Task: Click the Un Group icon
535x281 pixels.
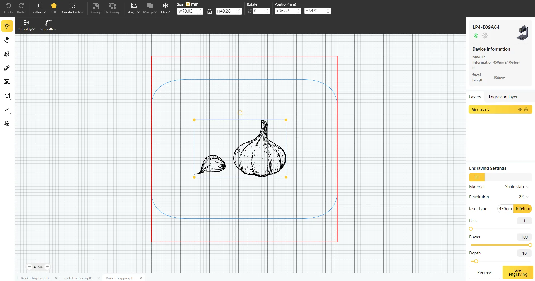Action: pos(112,6)
